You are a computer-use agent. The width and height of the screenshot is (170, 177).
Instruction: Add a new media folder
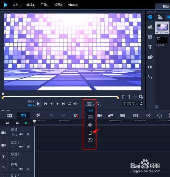tap(160, 17)
